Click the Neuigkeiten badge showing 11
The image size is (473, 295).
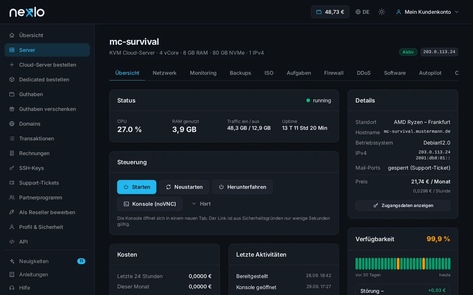click(81, 261)
